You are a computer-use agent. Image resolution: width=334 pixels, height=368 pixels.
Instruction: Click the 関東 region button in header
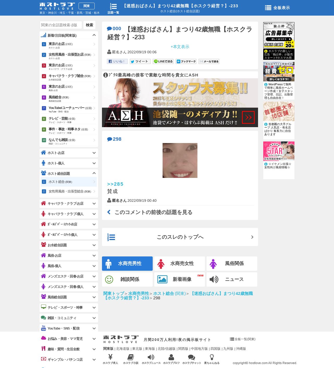point(87,6)
